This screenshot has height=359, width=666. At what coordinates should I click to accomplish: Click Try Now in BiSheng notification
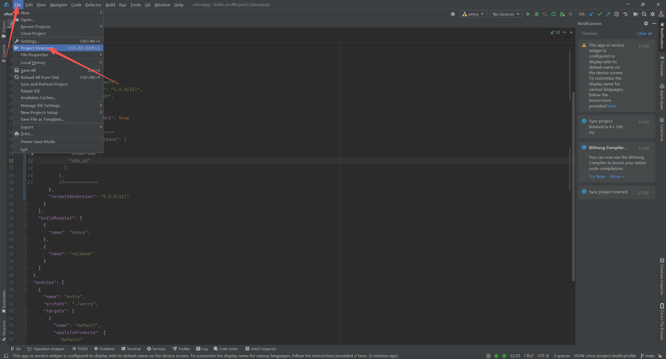(x=597, y=177)
